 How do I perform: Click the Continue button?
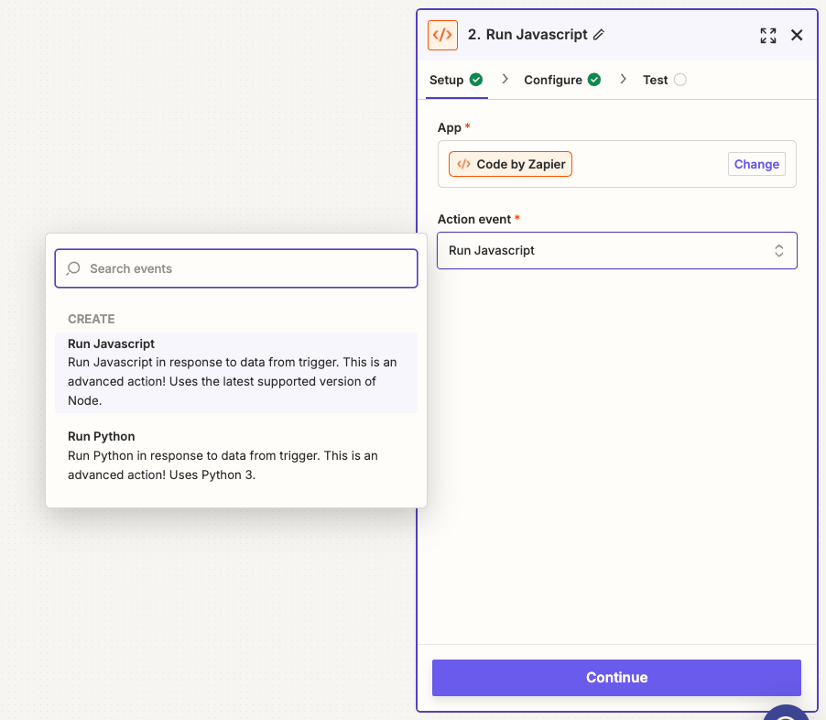click(616, 678)
